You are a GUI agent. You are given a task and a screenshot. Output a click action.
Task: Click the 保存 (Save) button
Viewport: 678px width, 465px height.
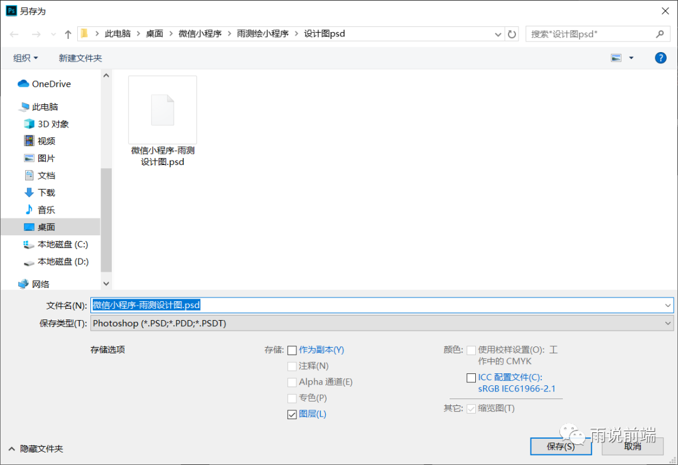(x=561, y=446)
